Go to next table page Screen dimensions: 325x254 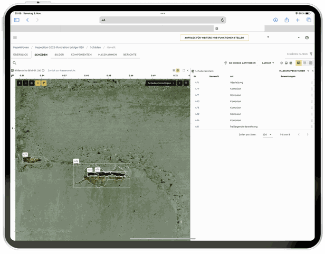[x=308, y=134]
